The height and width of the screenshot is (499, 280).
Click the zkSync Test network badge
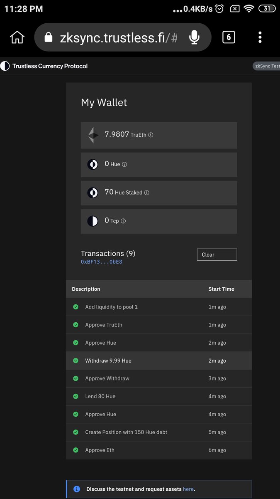tap(266, 66)
